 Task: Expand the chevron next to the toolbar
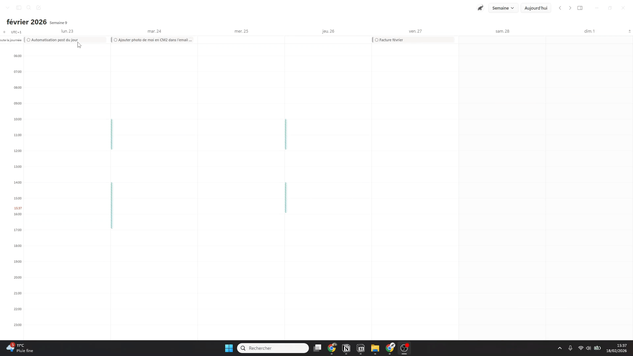tap(7, 8)
